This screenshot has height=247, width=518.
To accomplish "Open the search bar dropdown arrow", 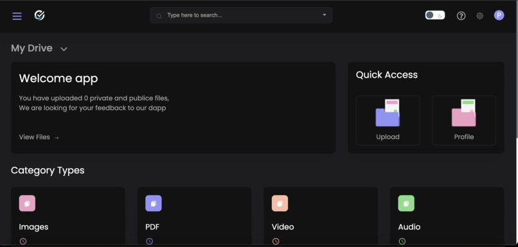I will tap(325, 15).
